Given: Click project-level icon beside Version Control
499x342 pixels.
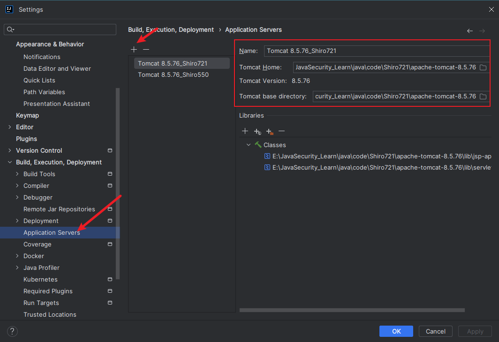Looking at the screenshot, I should pos(110,150).
